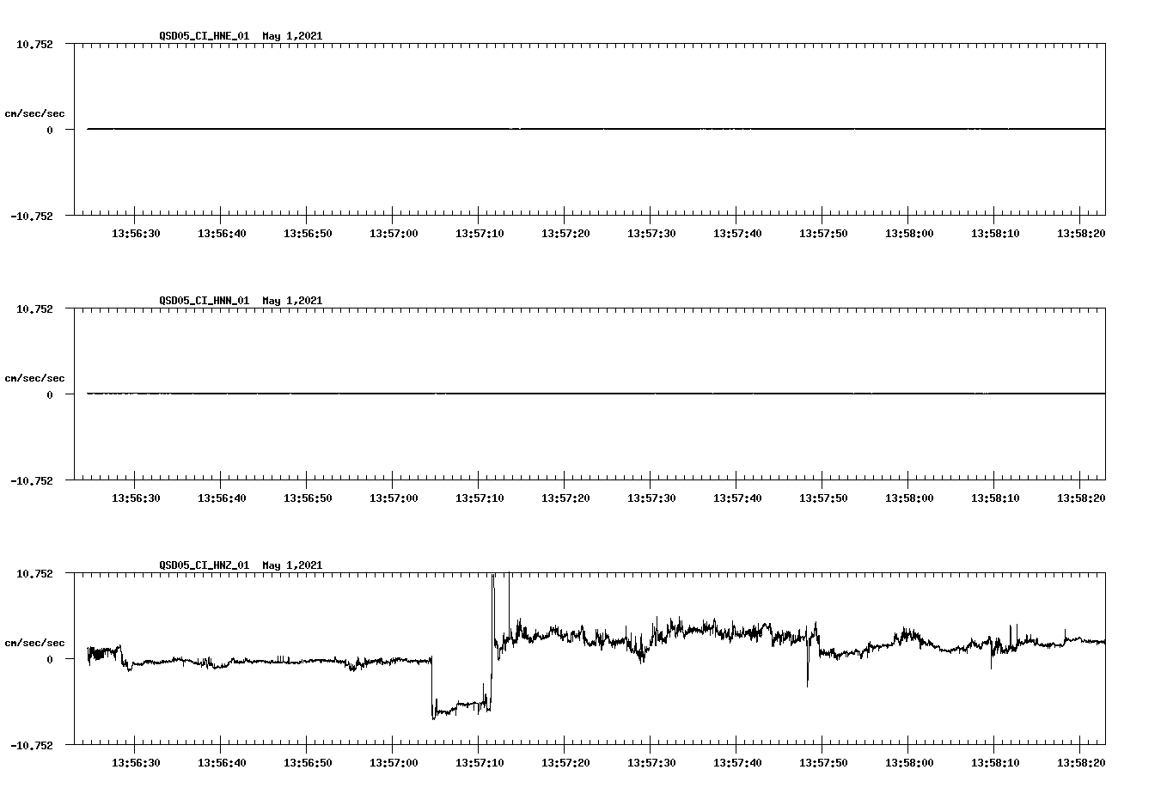
Task: Select the QSD05_CI_HNZ_01 channel title
Action: click(x=202, y=565)
